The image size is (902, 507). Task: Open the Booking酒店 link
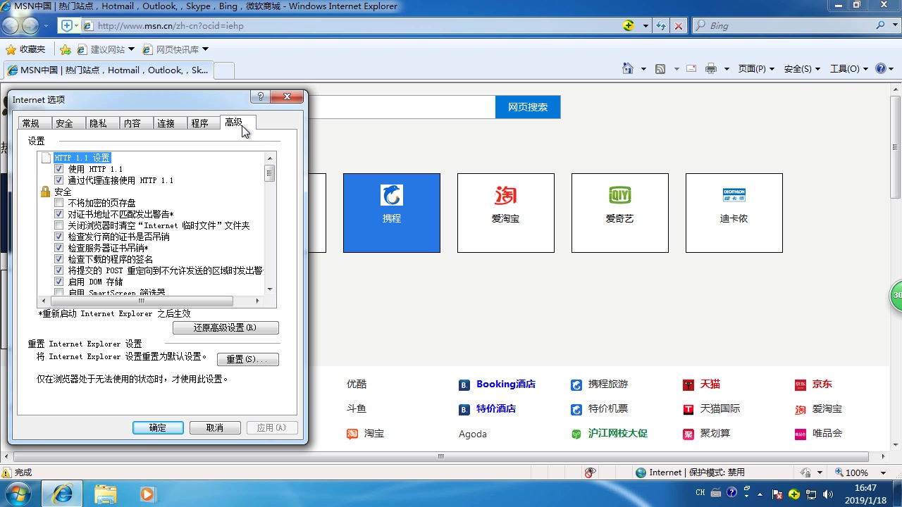pos(506,384)
